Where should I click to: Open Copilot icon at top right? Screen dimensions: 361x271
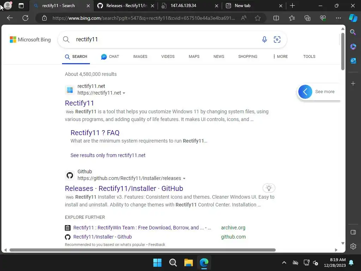[353, 18]
